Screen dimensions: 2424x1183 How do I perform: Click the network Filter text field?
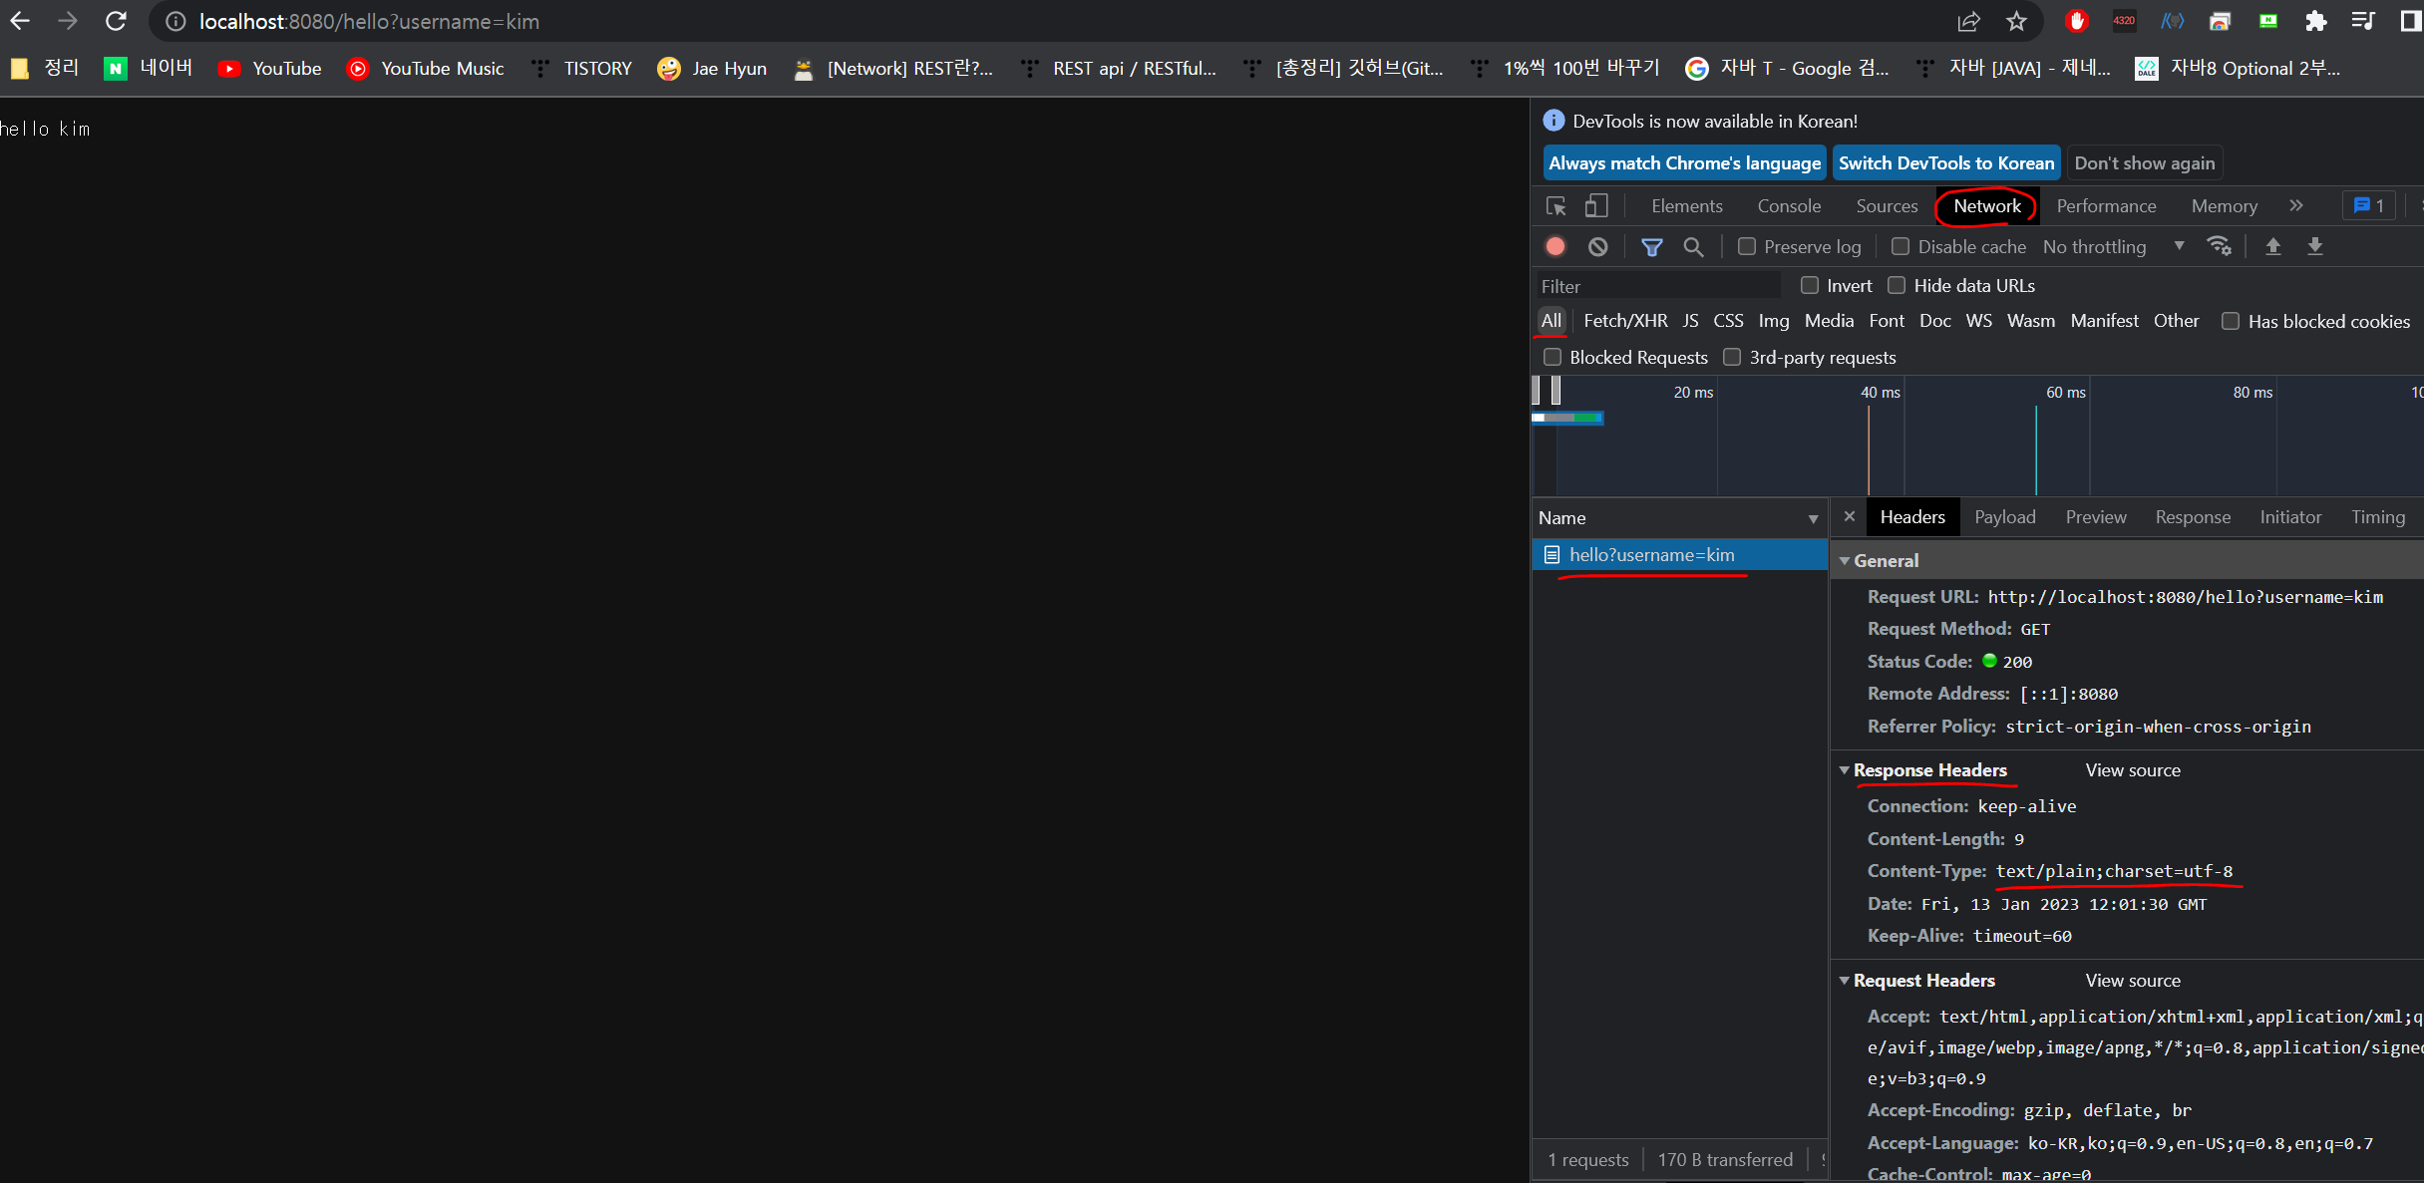tap(1657, 287)
